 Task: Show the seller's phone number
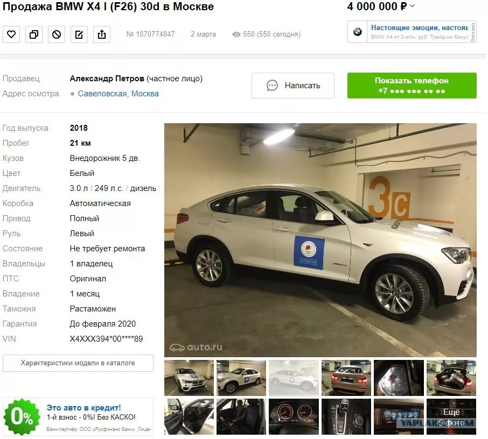pos(412,86)
